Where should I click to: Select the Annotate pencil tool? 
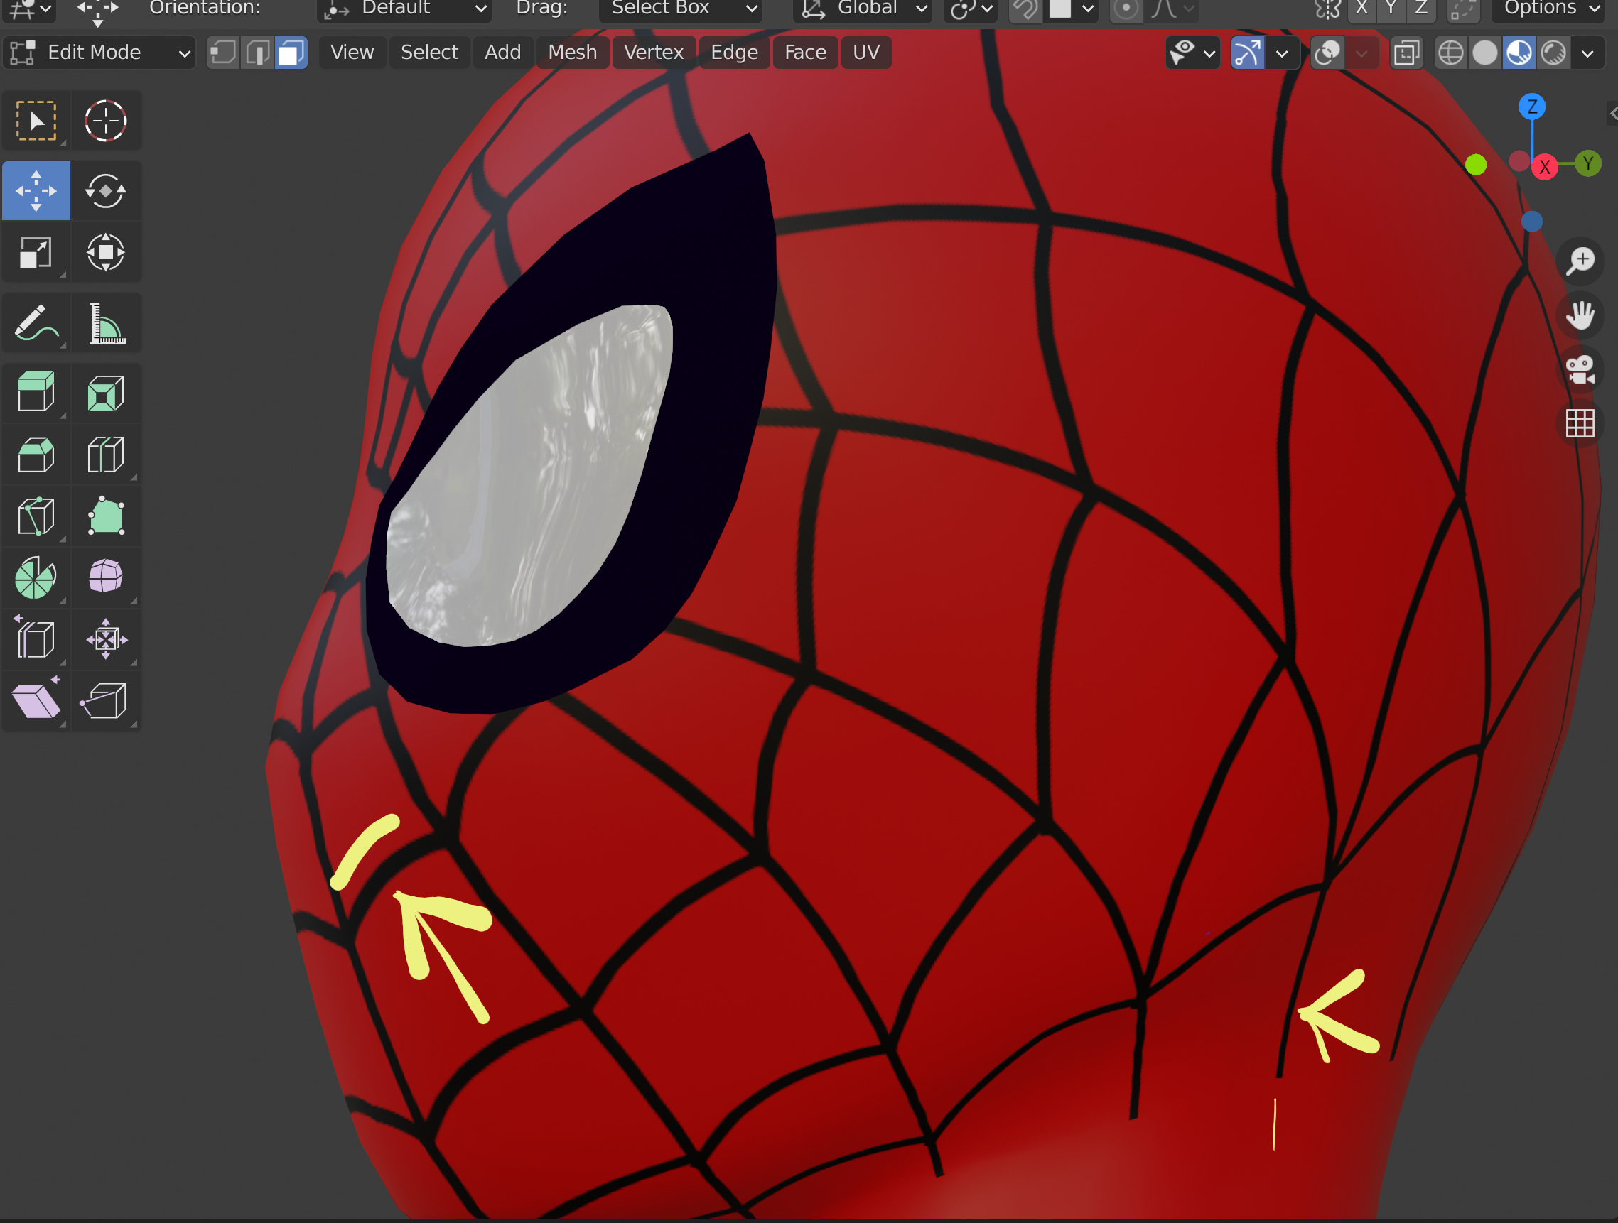click(x=35, y=324)
